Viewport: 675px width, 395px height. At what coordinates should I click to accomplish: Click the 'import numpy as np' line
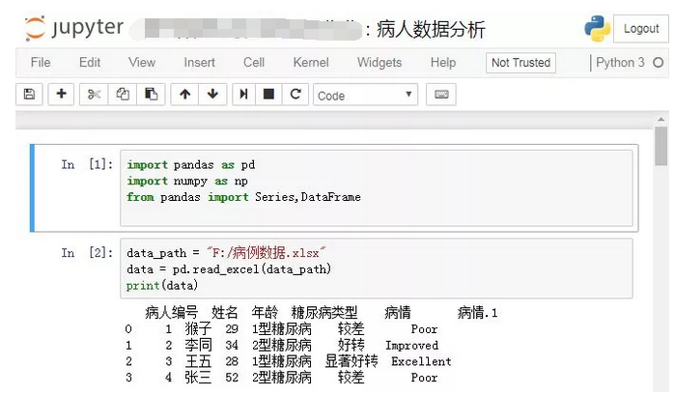coord(186,181)
